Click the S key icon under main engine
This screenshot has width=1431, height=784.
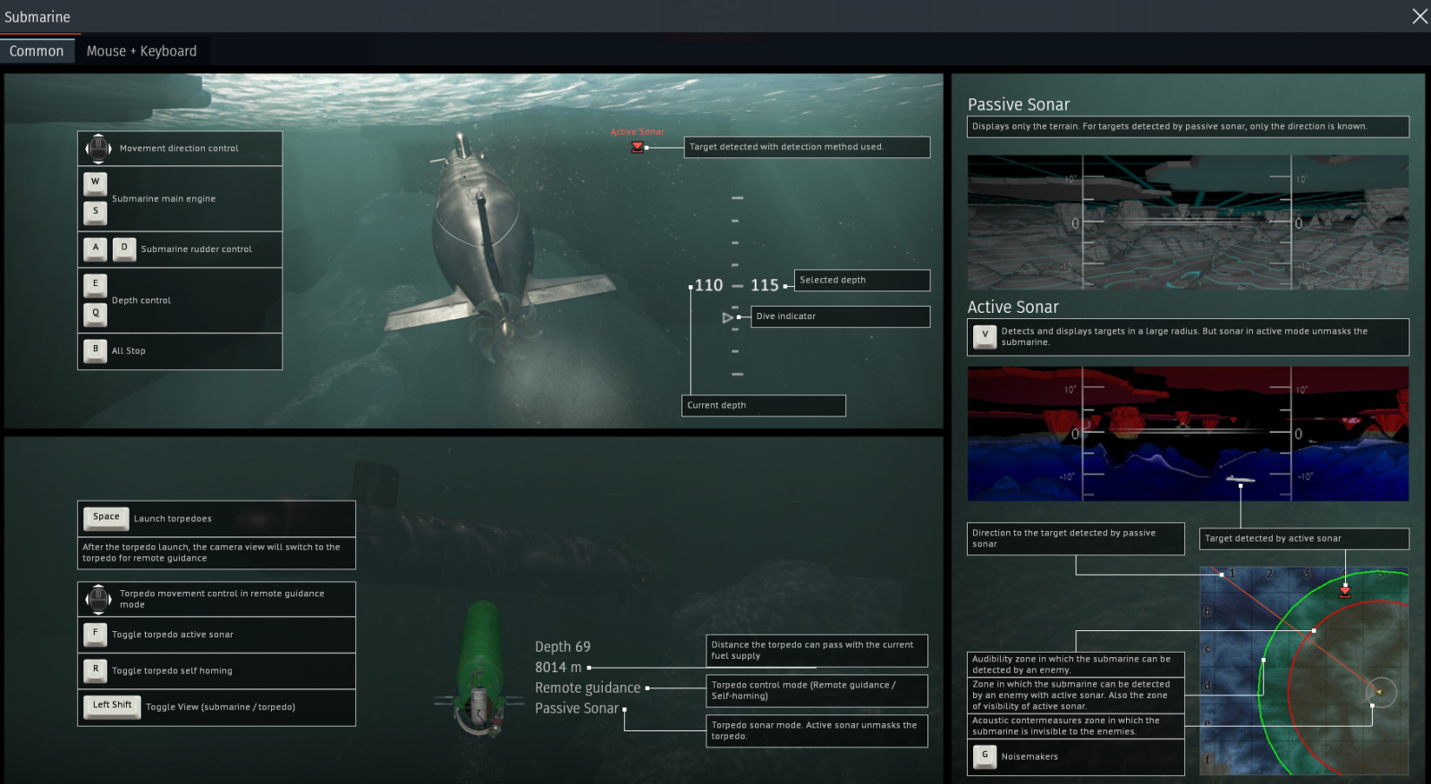(96, 212)
